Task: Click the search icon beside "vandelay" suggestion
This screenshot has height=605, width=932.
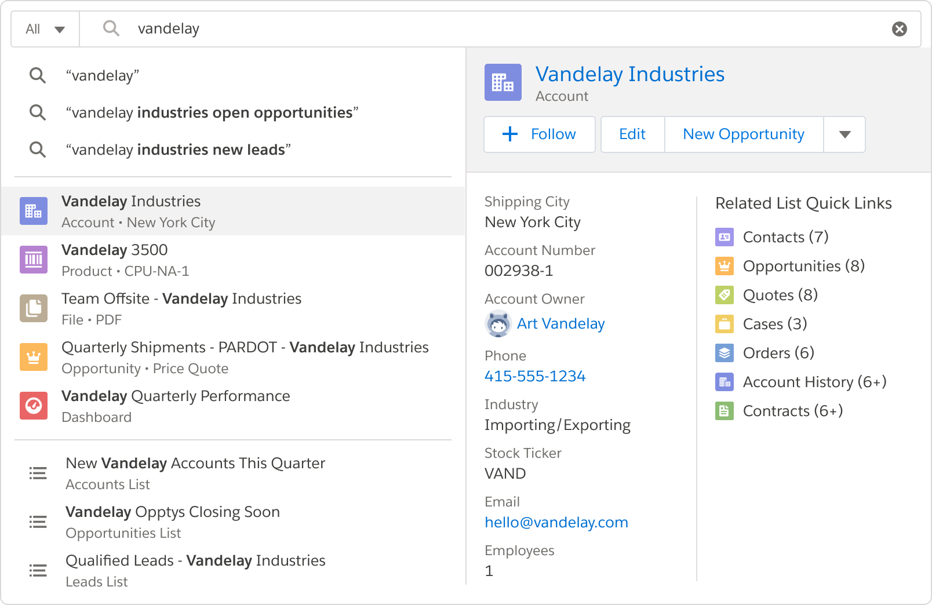Action: [38, 75]
